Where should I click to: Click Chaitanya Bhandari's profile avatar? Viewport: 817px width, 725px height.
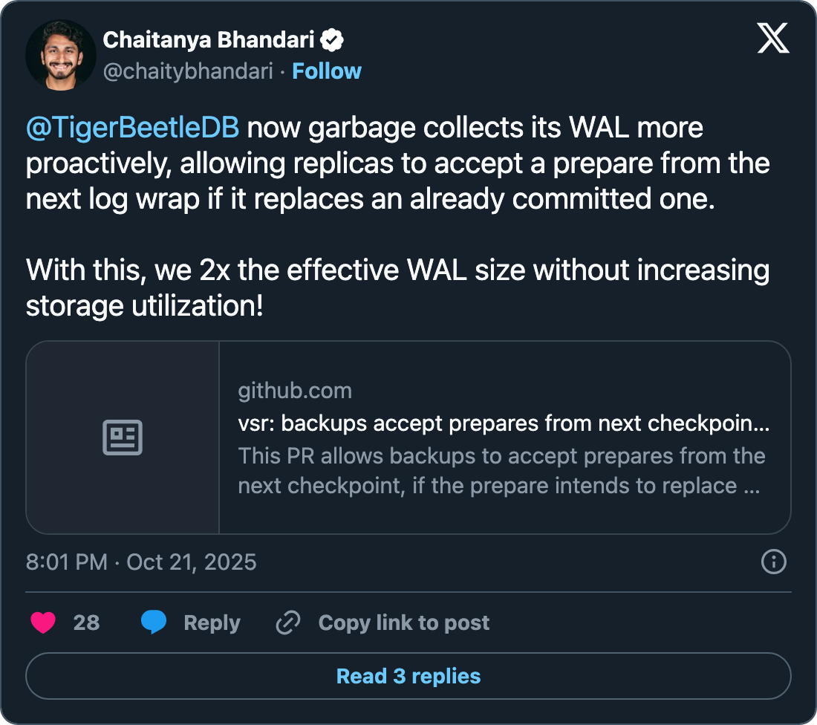tap(61, 56)
